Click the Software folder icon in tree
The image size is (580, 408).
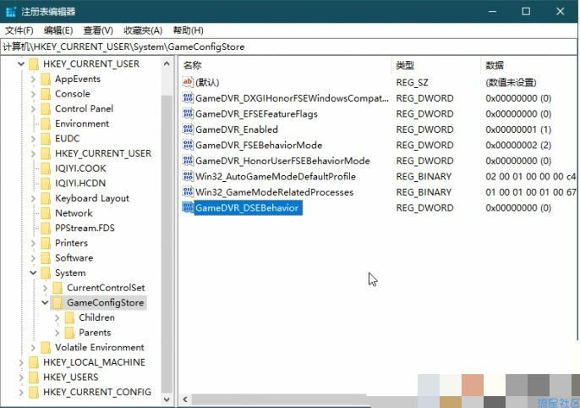(x=45, y=257)
